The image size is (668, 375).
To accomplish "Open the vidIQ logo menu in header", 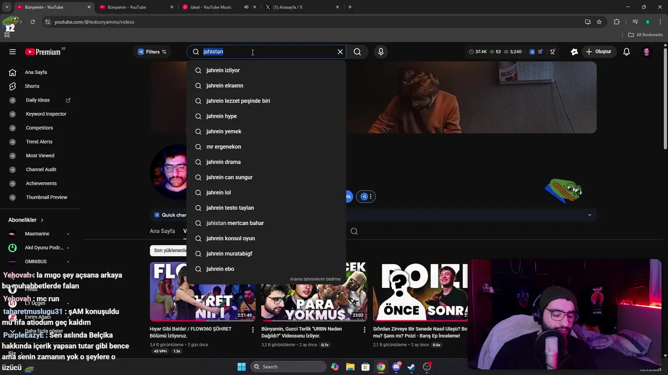I will 532,52.
